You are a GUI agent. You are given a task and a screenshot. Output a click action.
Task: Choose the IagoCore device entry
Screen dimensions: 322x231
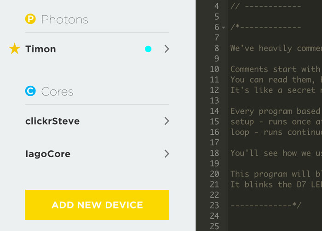tap(48, 154)
